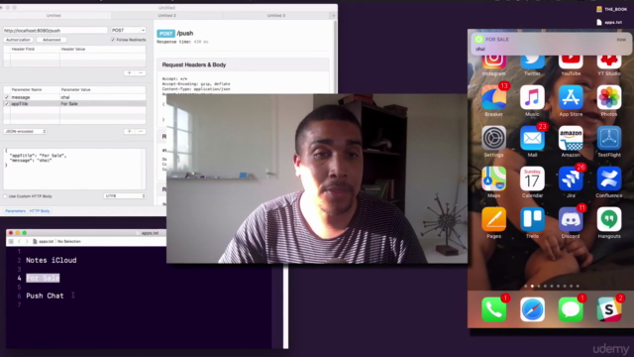Click the back arrow in apps.txt editor
The width and height of the screenshot is (634, 357).
pos(19,241)
